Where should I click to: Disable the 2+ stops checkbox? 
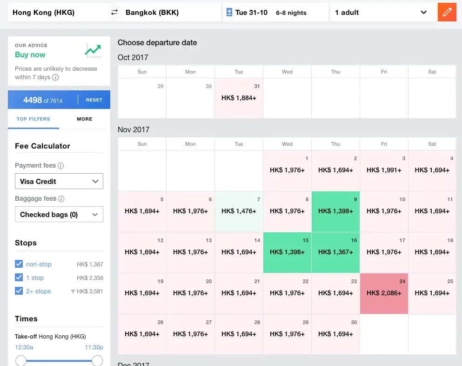[19, 291]
